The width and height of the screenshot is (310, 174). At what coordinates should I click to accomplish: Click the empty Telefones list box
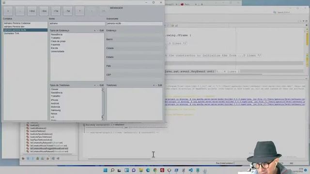click(135, 104)
